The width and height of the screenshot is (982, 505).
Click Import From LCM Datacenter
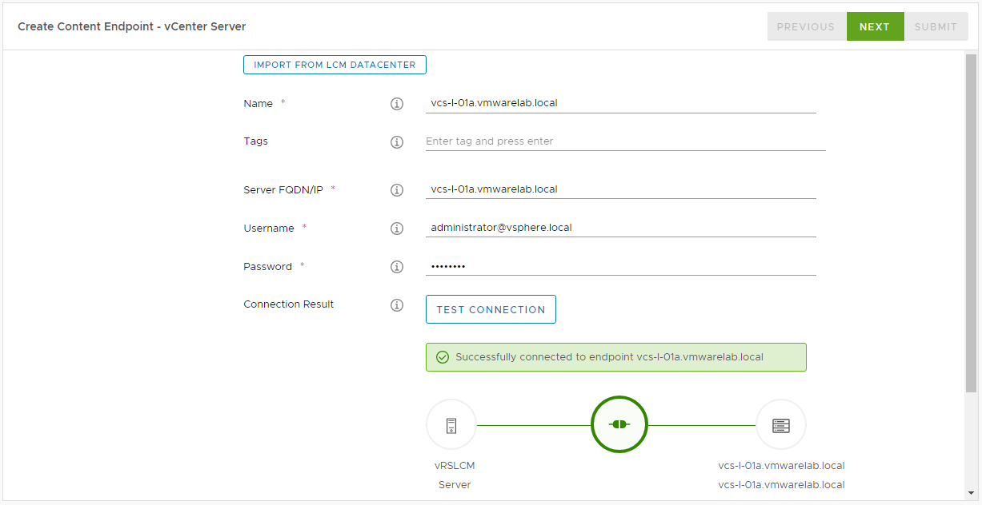[335, 65]
